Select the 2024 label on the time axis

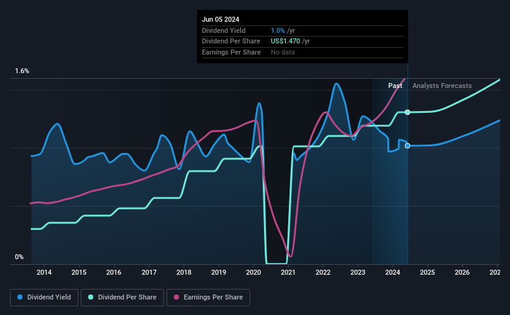pos(393,272)
